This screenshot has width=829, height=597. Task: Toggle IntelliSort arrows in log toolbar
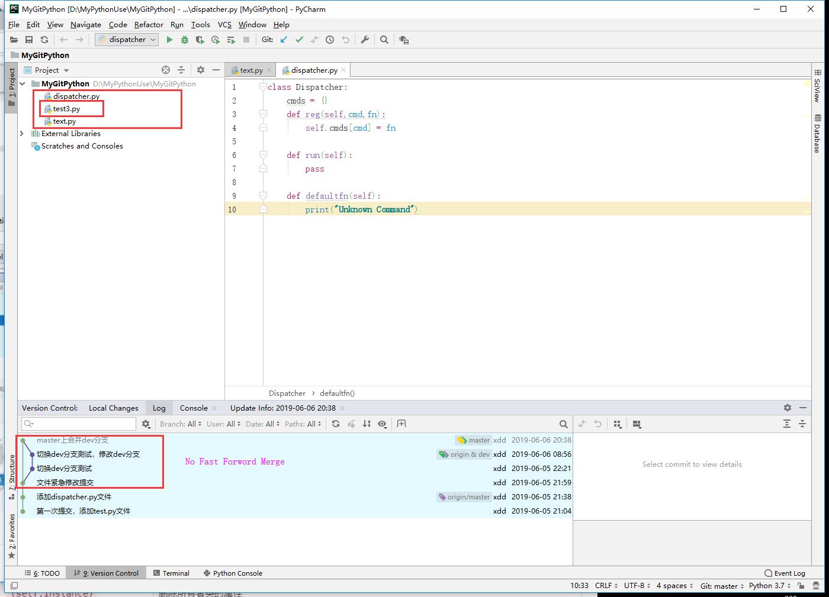click(x=367, y=424)
